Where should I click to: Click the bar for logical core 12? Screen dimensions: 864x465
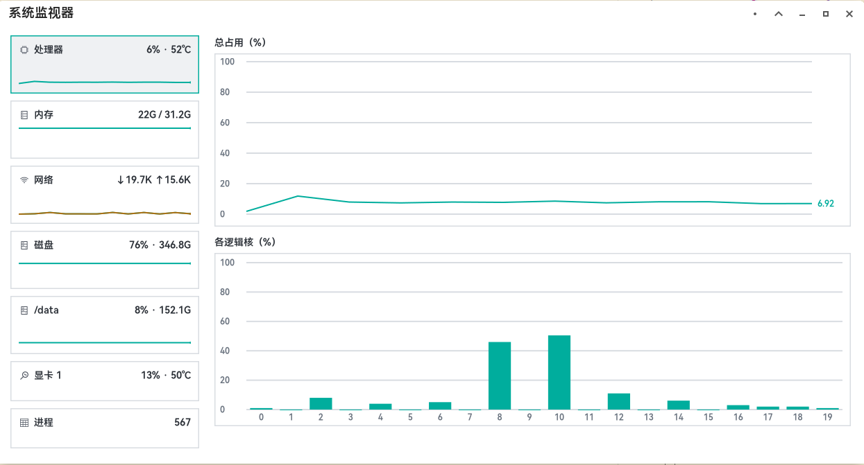[619, 401]
